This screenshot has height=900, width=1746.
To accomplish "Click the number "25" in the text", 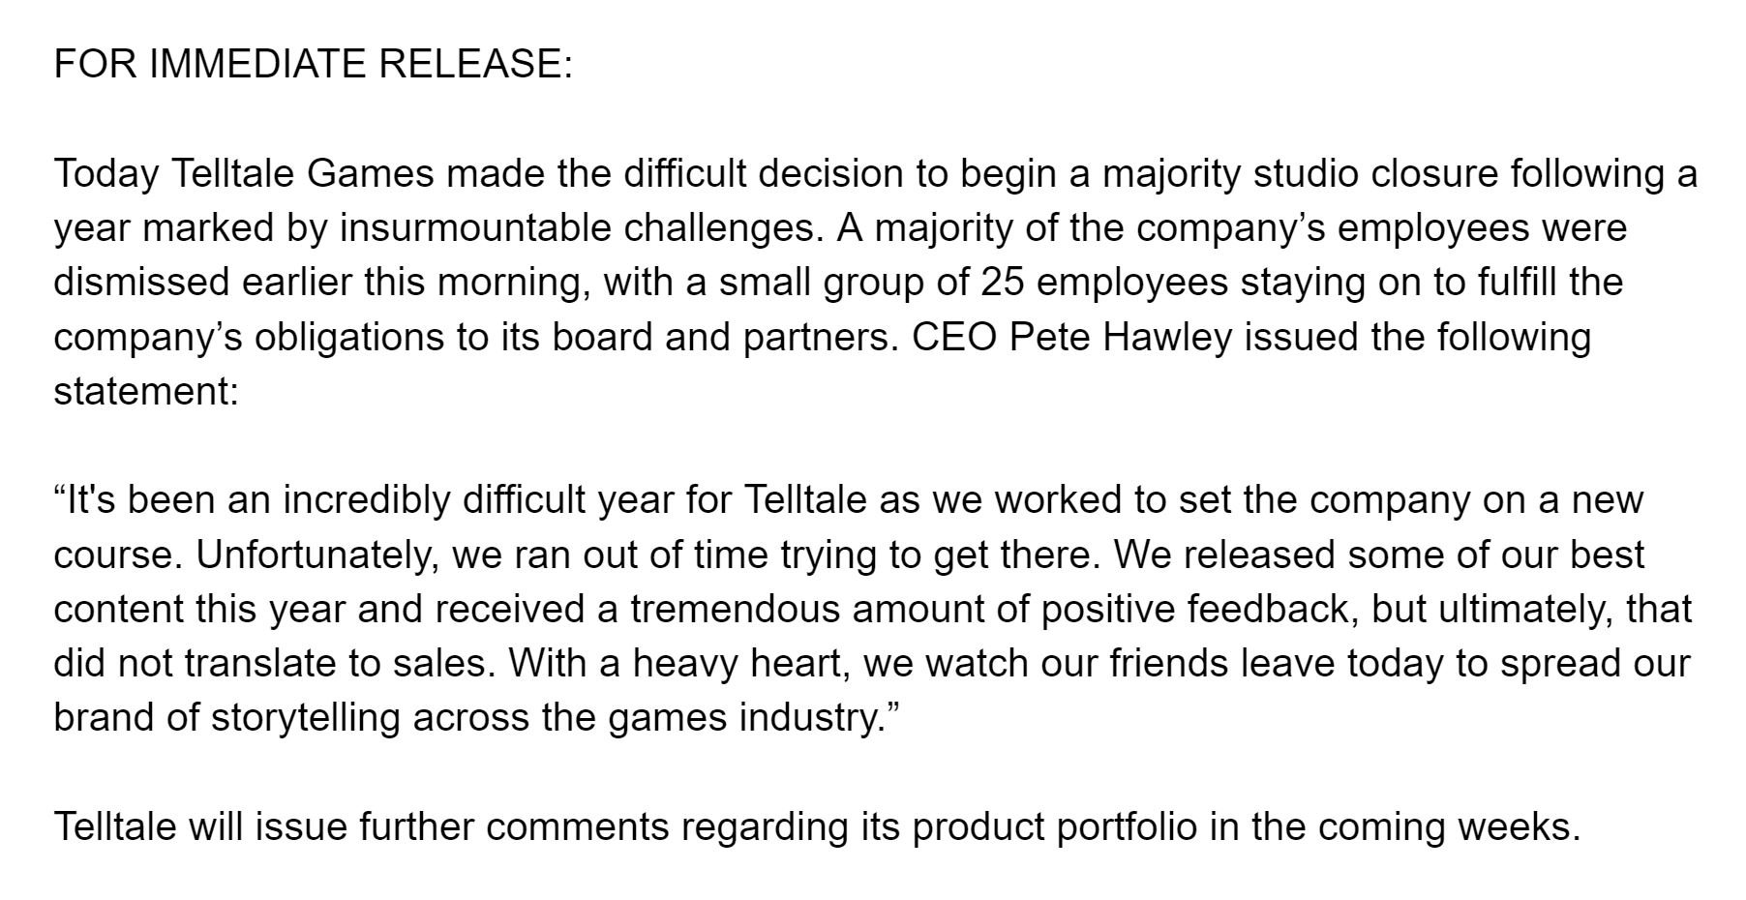I will 1002,283.
